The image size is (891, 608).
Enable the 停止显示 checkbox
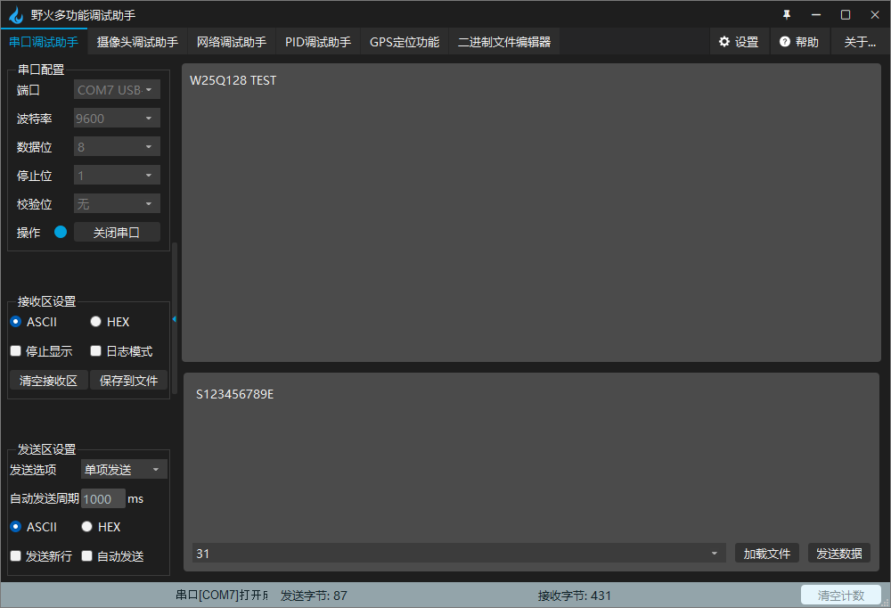(15, 351)
